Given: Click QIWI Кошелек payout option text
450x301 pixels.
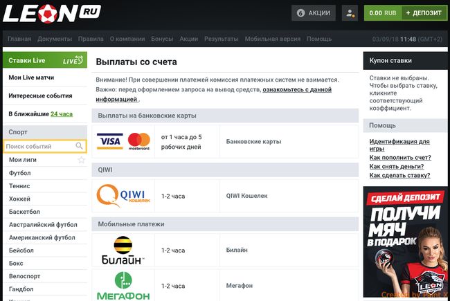Looking at the screenshot, I should tap(247, 196).
